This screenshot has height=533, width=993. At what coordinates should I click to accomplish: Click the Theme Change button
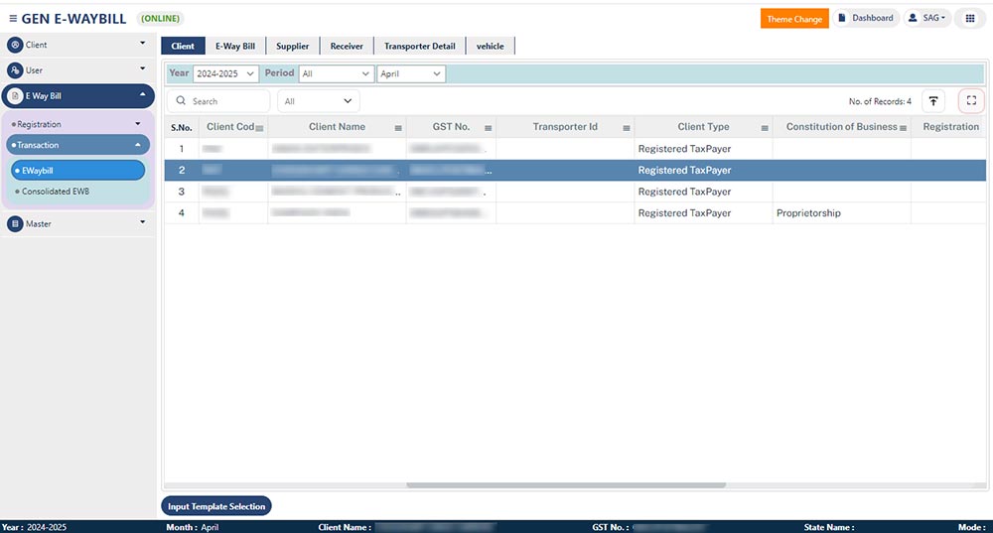[794, 19]
